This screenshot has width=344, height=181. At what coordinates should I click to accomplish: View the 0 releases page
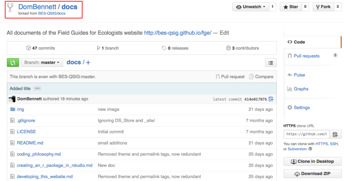pyautogui.click(x=175, y=48)
